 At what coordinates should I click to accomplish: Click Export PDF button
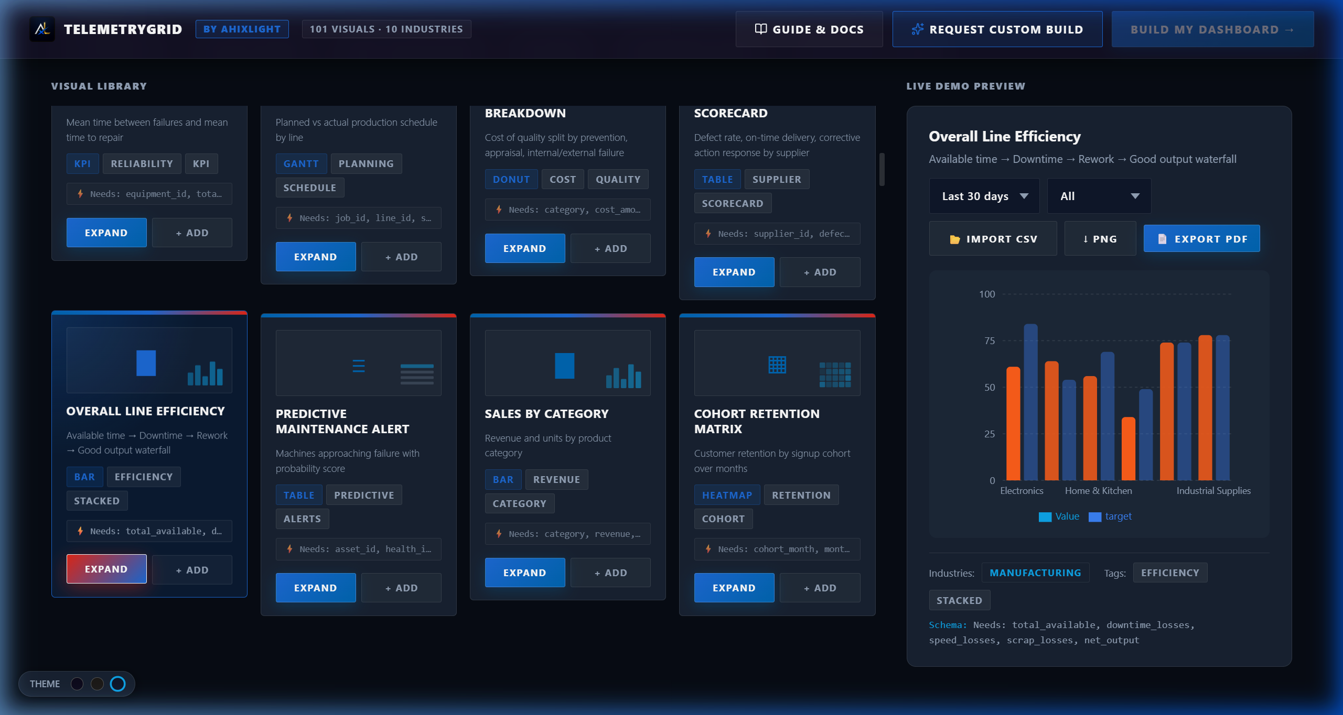click(x=1201, y=239)
